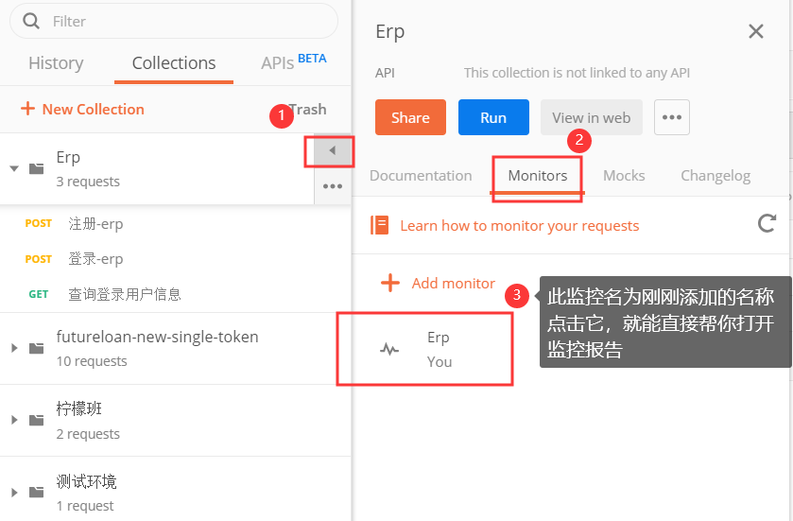Open the three-dot menu beside View in web
The height and width of the screenshot is (521, 793).
pyautogui.click(x=671, y=117)
